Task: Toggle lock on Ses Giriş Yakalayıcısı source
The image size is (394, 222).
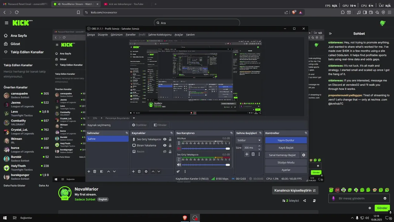Action: click(170, 139)
